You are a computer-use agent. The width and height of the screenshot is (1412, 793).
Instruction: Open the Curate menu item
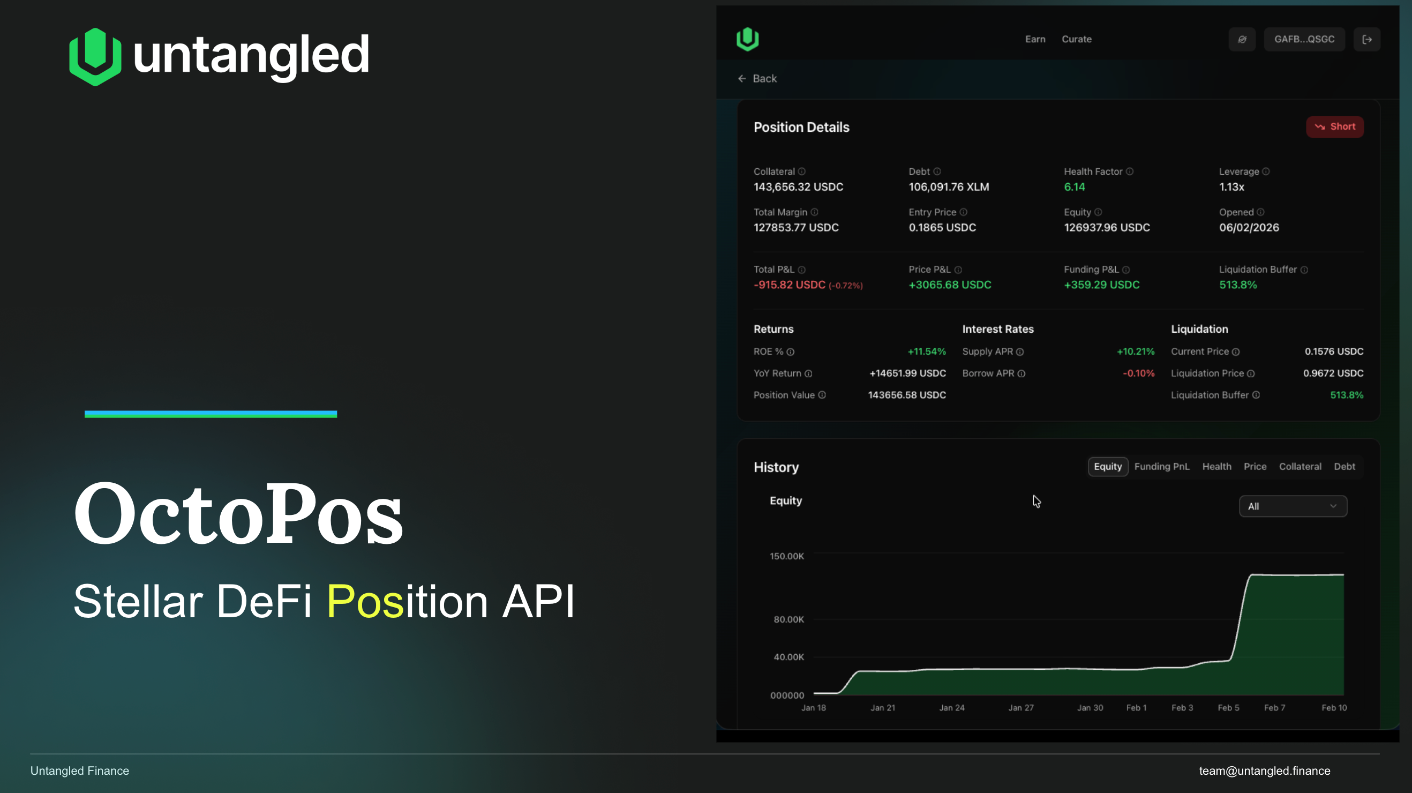(1076, 39)
